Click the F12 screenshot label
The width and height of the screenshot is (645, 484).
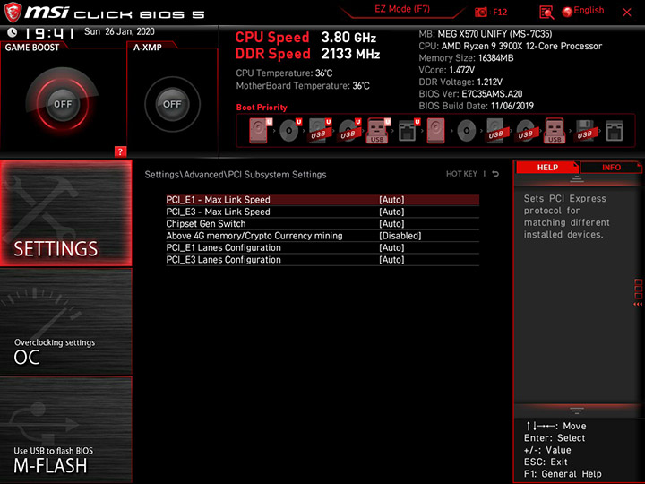500,12
